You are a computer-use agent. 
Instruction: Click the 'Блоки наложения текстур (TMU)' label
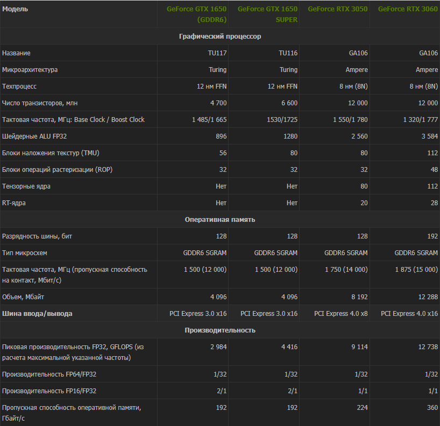[51, 153]
